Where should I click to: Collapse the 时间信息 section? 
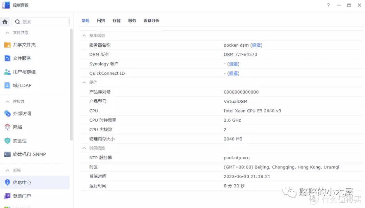tap(84, 148)
